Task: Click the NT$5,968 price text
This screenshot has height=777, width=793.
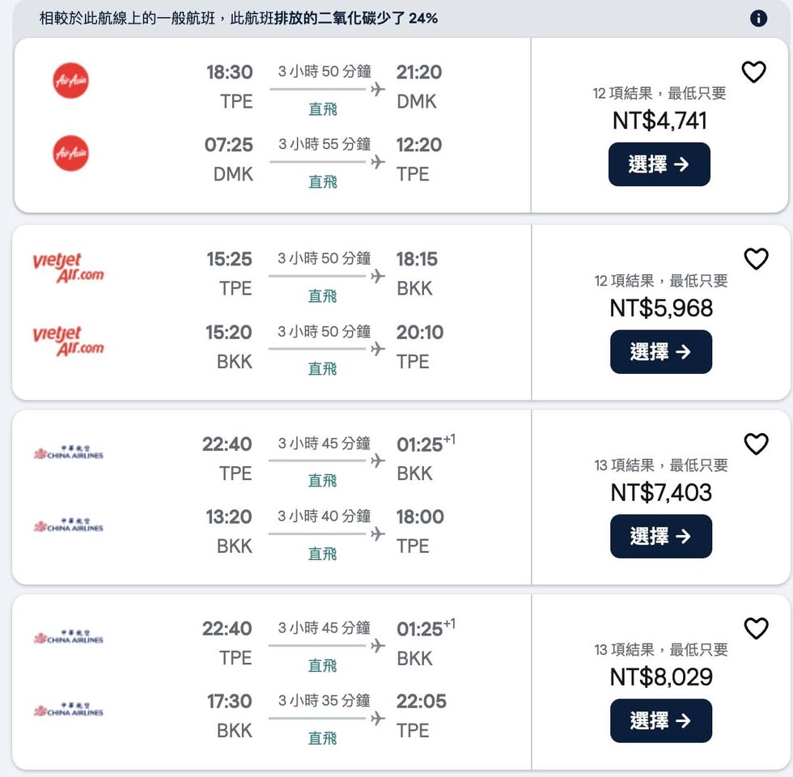Action: [660, 308]
